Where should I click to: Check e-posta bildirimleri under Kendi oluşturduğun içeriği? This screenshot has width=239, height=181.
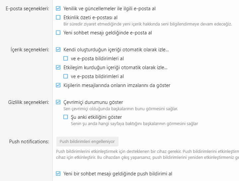tap(66, 59)
